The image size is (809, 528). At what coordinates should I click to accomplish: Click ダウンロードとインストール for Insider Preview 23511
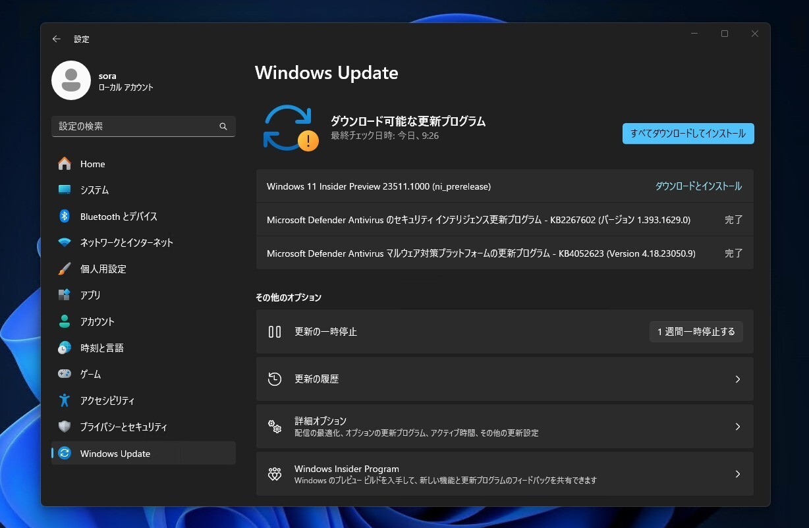point(701,186)
